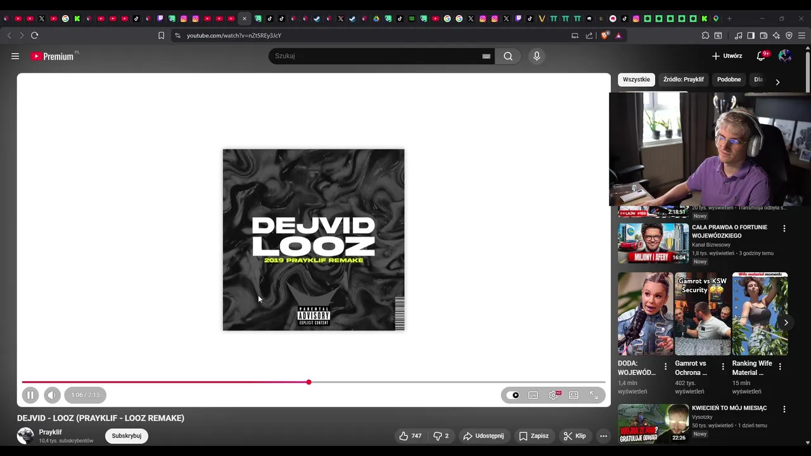Image resolution: width=811 pixels, height=456 pixels.
Task: Open the account avatar menu
Action: (x=785, y=56)
